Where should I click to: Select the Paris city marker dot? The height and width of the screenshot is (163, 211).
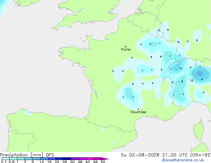(x=126, y=47)
